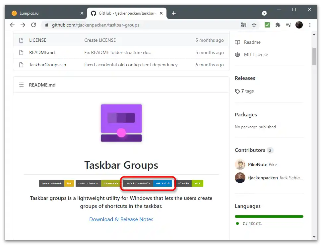322x245 pixels.
Task: Open the Chrome profile avatar
Action: click(299, 25)
